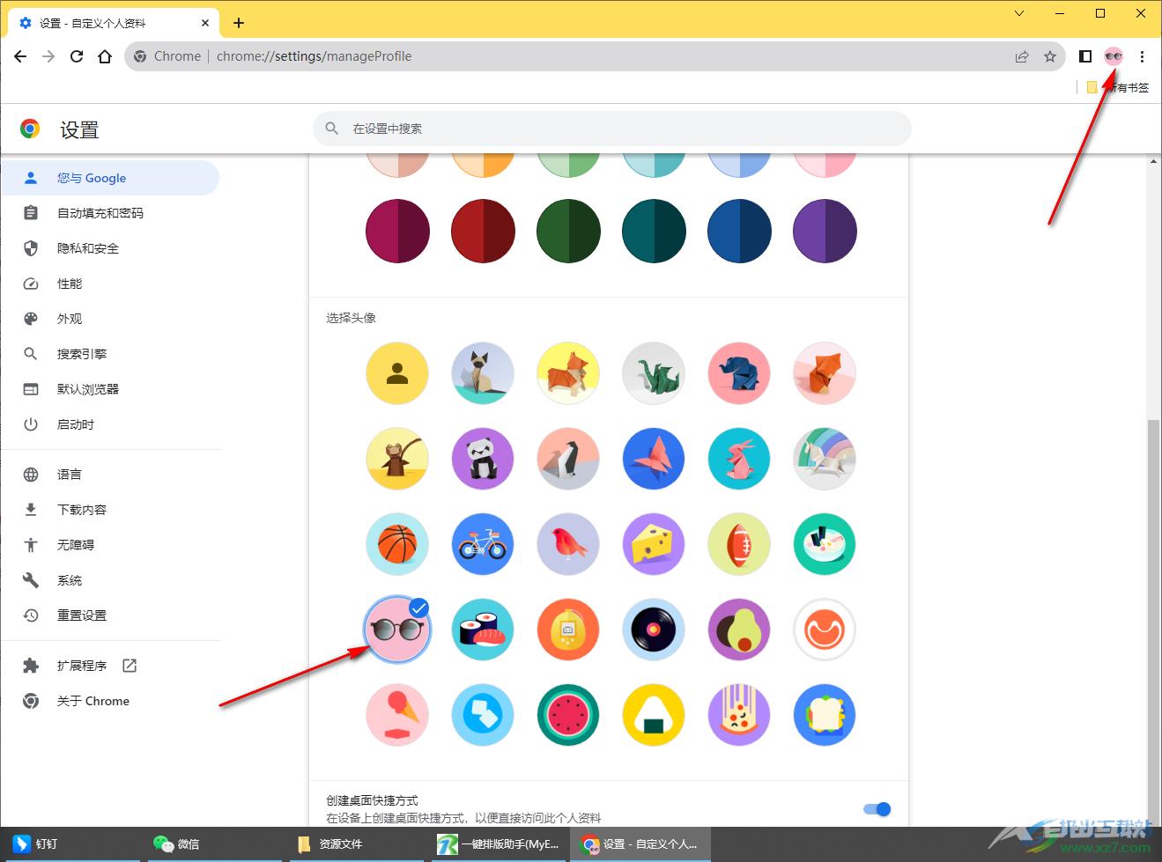This screenshot has width=1162, height=862.
Task: Focus the 在设置中搜索 search box
Action: coord(612,129)
